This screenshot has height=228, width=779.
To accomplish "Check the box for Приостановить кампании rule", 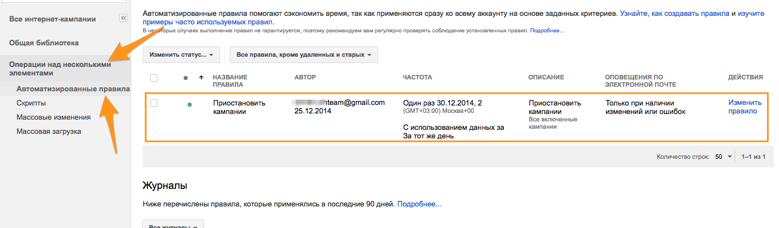I will (x=154, y=103).
